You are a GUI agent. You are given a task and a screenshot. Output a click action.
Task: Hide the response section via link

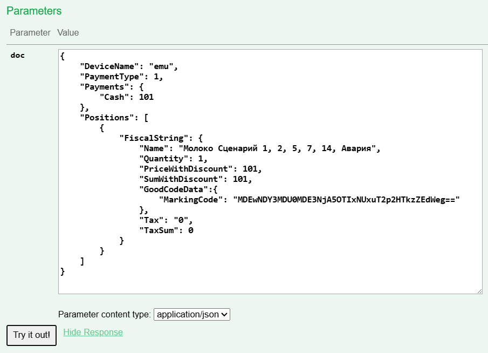coord(93,332)
